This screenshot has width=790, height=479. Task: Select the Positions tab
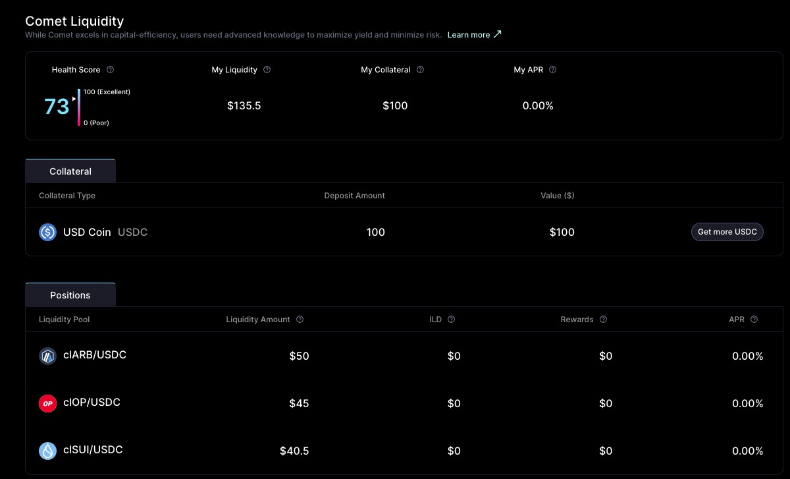point(70,295)
